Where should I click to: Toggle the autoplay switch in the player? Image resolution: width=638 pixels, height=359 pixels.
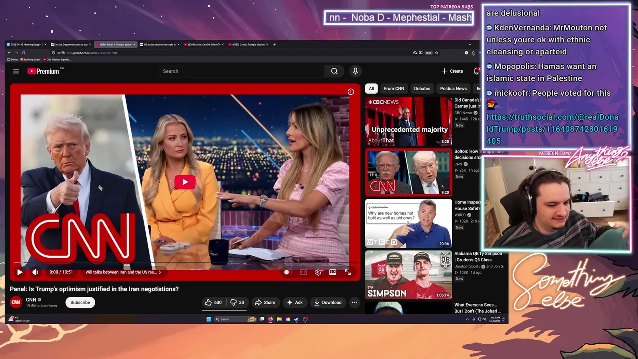(x=287, y=272)
